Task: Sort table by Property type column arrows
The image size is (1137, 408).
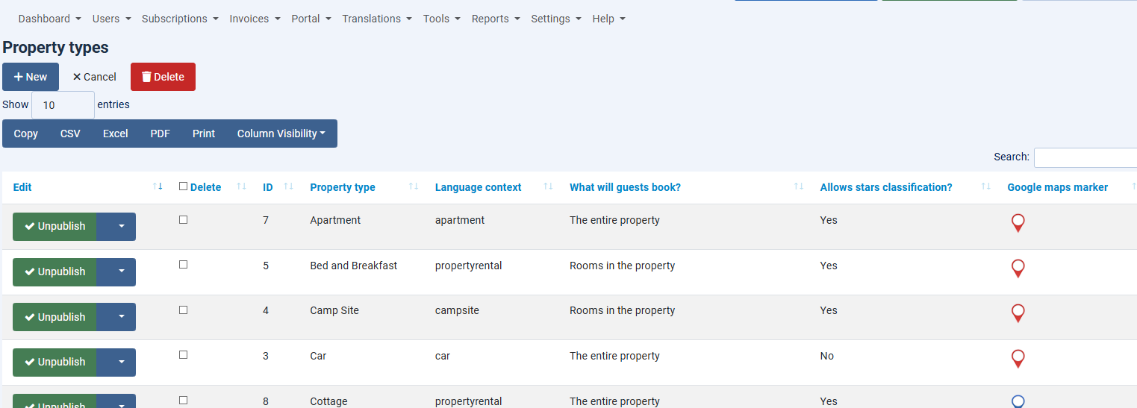Action: pos(414,186)
